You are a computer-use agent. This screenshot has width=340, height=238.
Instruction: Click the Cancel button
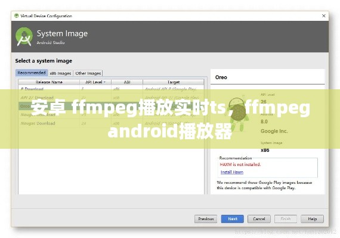point(259,219)
